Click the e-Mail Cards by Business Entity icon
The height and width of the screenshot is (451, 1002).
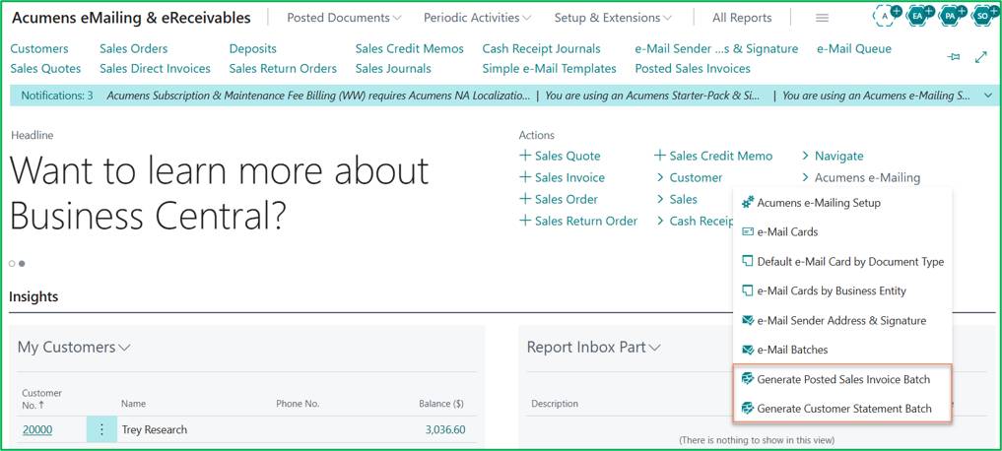click(x=748, y=290)
